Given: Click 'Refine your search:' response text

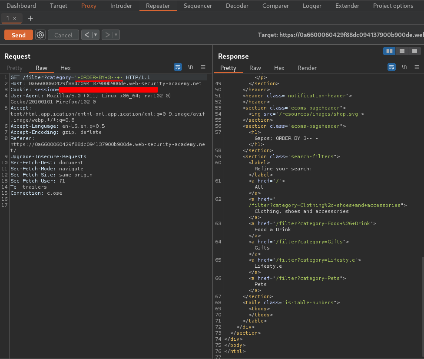Looking at the screenshot, I should [283, 169].
